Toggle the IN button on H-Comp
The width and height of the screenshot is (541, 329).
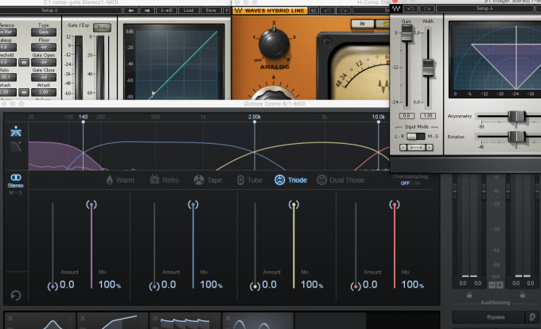[x=362, y=24]
